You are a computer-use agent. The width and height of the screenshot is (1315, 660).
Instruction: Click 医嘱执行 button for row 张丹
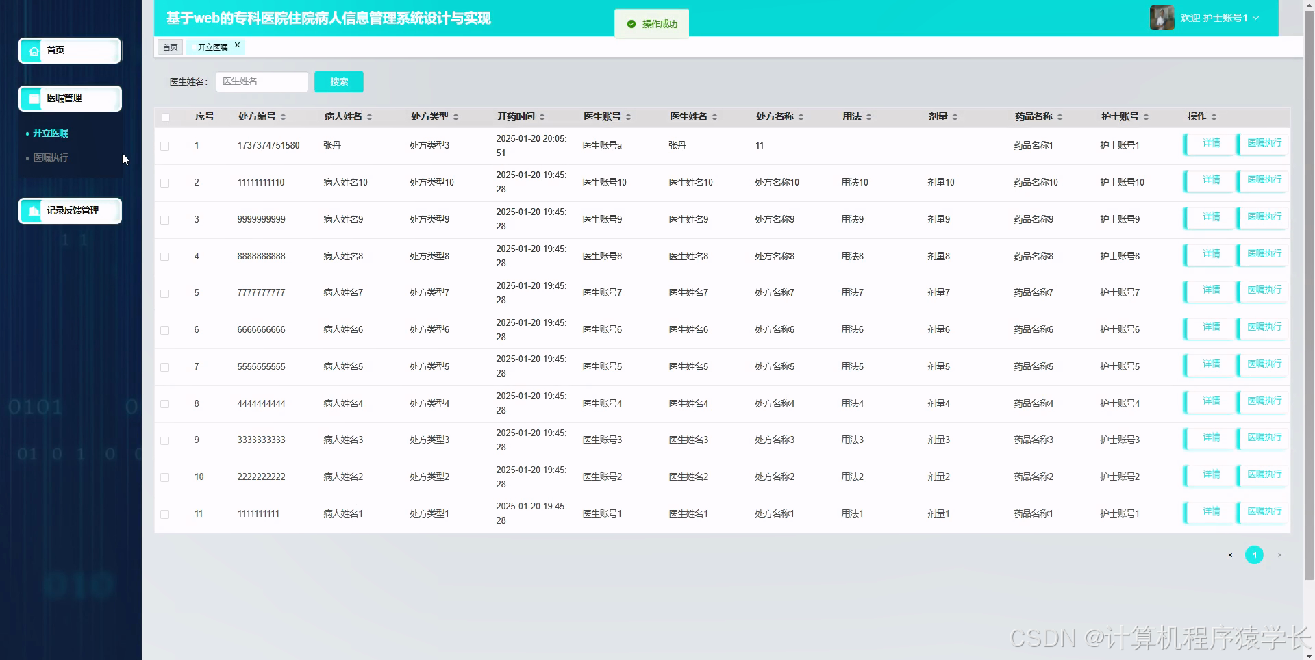click(1262, 144)
